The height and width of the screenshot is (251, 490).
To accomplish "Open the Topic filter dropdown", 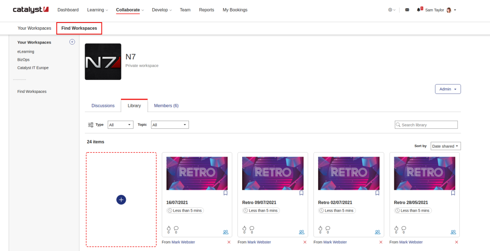I will [x=170, y=125].
